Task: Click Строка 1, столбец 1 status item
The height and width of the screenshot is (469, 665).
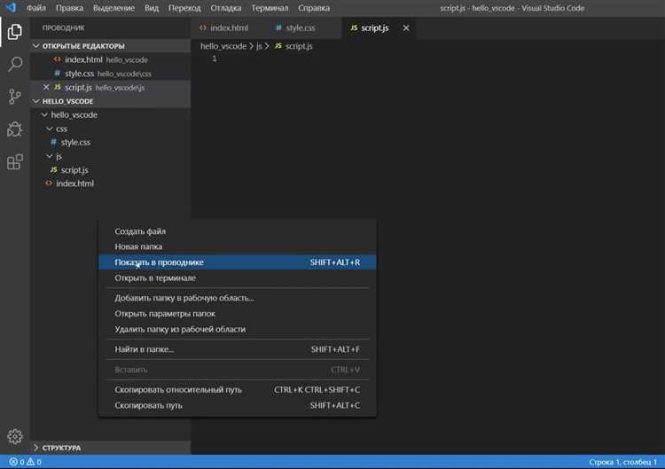Action: click(x=622, y=462)
